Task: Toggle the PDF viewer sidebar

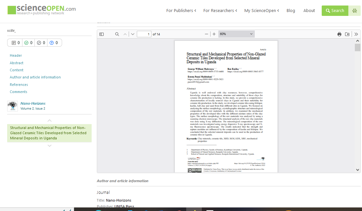Action: (x=101, y=34)
